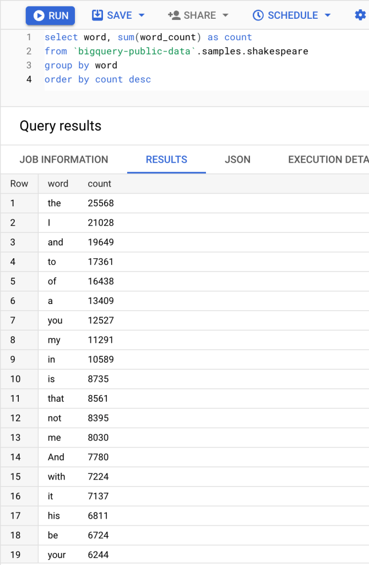
Task: Select the cell with count 25568
Action: click(x=101, y=203)
